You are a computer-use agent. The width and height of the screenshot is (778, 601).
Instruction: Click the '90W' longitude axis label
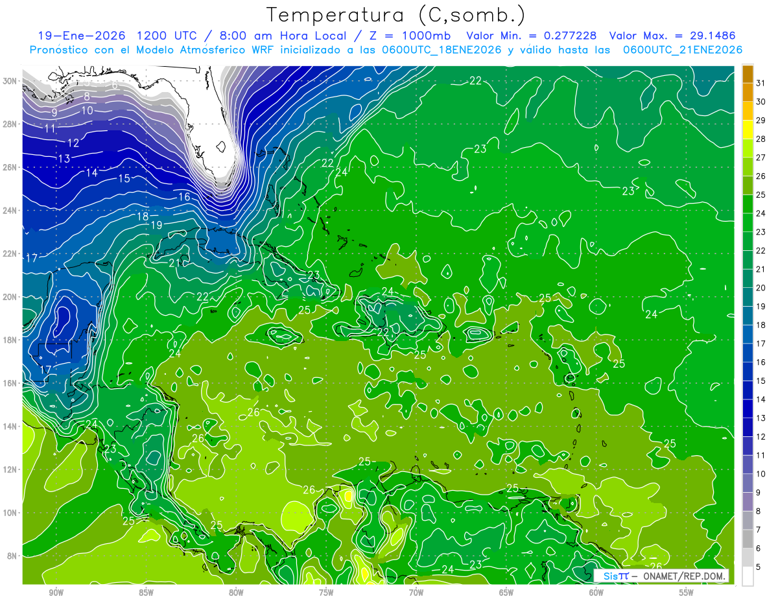56,593
